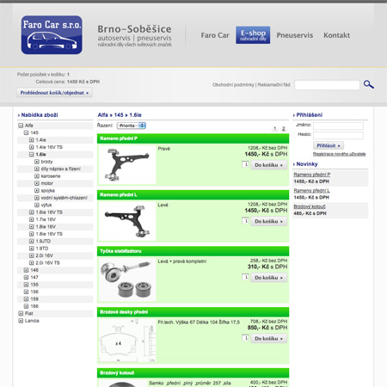Expand the 1.9TD node

coord(32,249)
